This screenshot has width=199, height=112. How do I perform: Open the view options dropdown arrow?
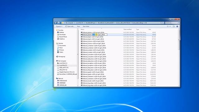(170, 26)
